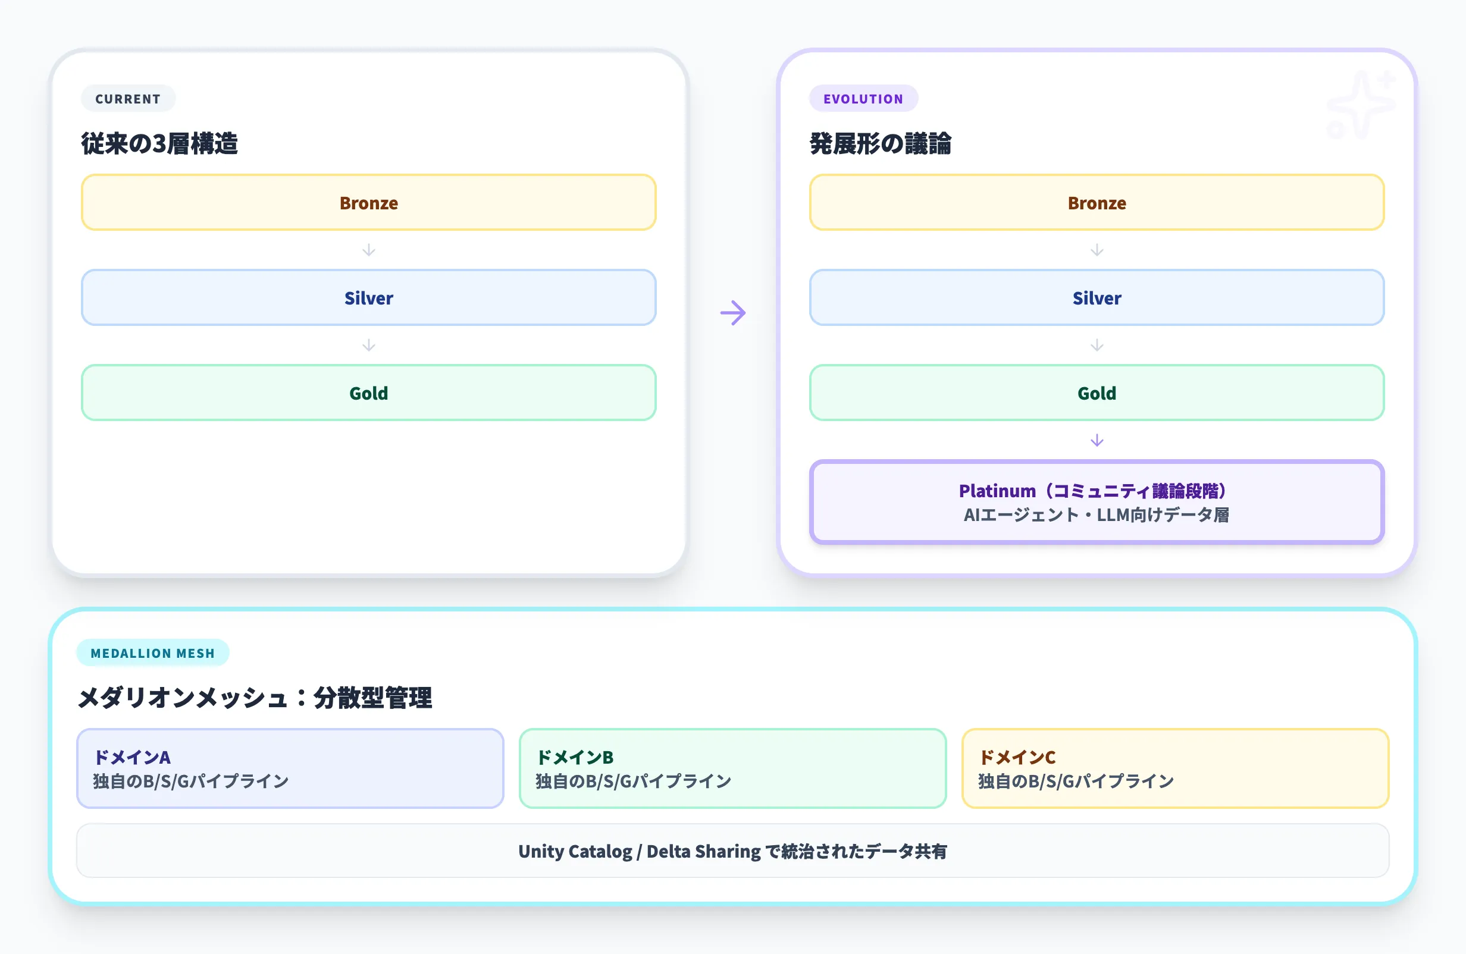Screen dimensions: 1466x954
Task: Click the Bronze box in the Evolution panel
Action: coord(1097,203)
